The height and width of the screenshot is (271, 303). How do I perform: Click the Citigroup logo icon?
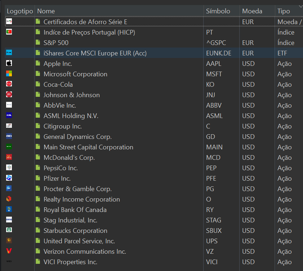[x=9, y=126]
